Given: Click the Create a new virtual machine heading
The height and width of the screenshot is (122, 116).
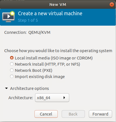Looking at the screenshot, I should [50, 14].
